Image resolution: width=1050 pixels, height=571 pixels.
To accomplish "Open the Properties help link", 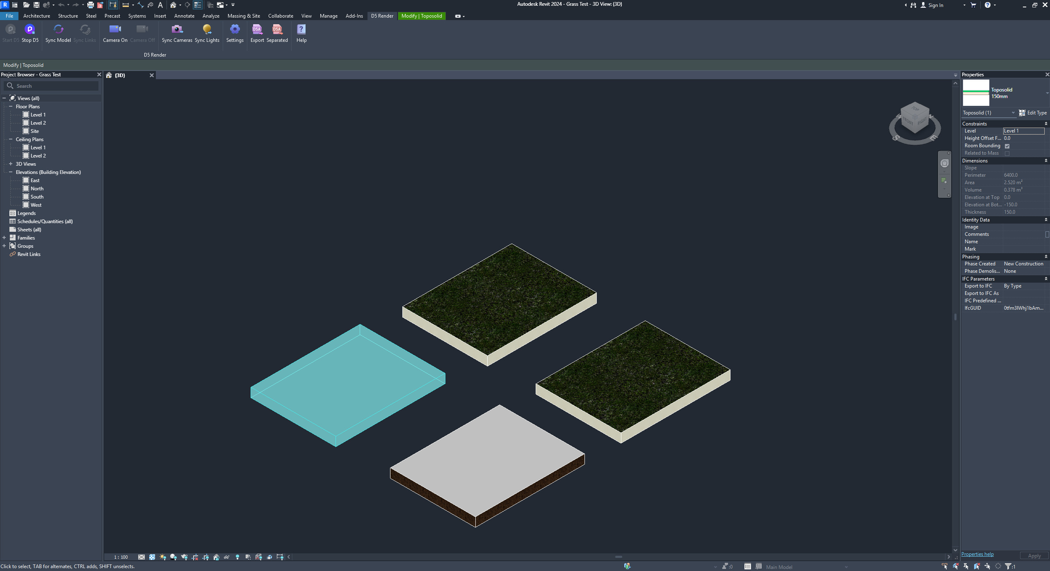I will click(977, 554).
